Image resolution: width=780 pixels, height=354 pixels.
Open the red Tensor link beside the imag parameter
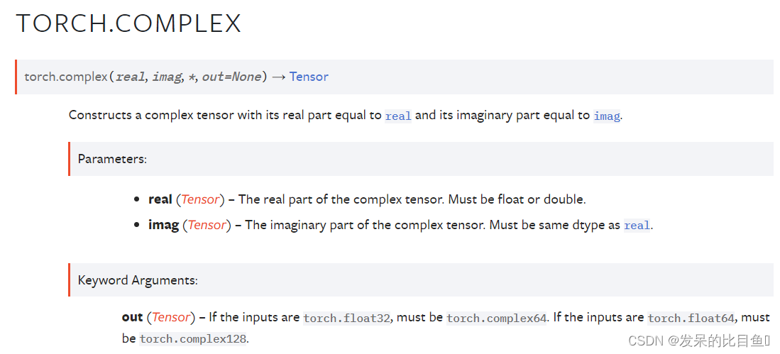pos(207,225)
